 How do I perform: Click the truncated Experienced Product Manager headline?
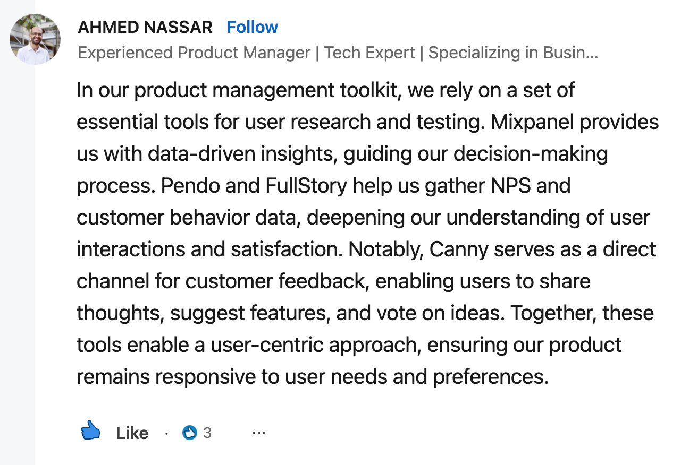coord(338,53)
